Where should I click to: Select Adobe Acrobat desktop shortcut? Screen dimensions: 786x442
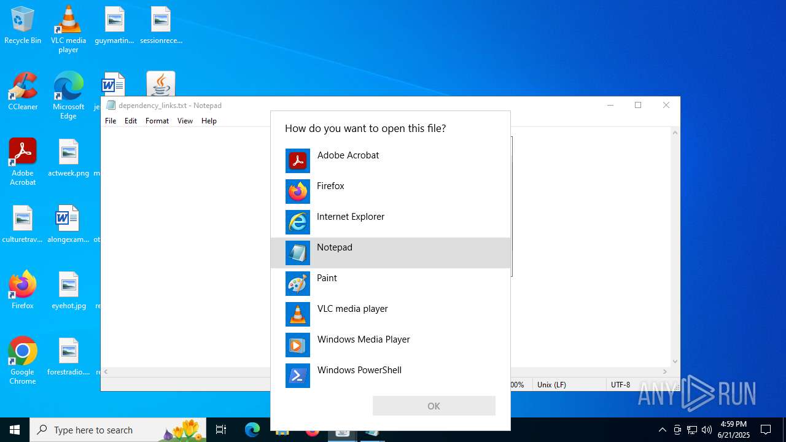[x=23, y=162]
